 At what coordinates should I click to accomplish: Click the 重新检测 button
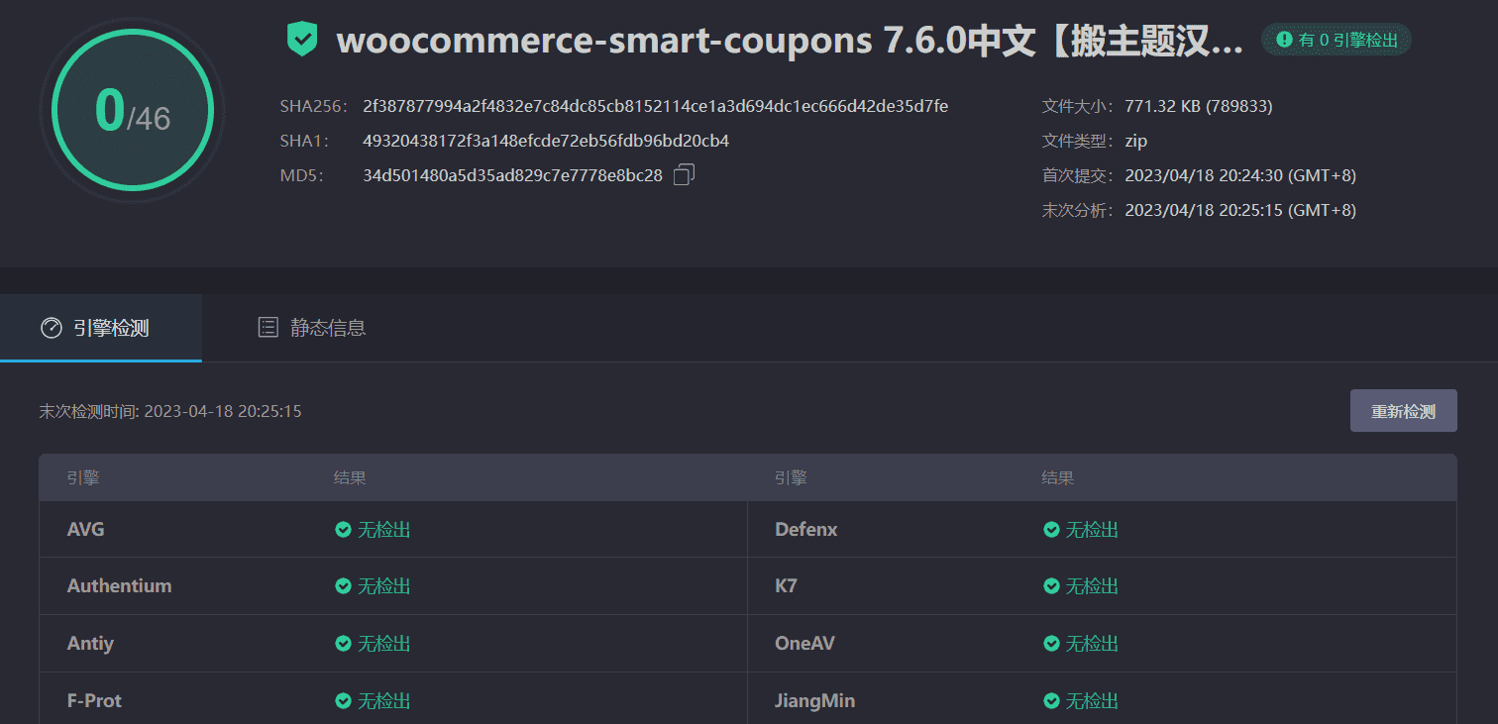[x=1403, y=411]
